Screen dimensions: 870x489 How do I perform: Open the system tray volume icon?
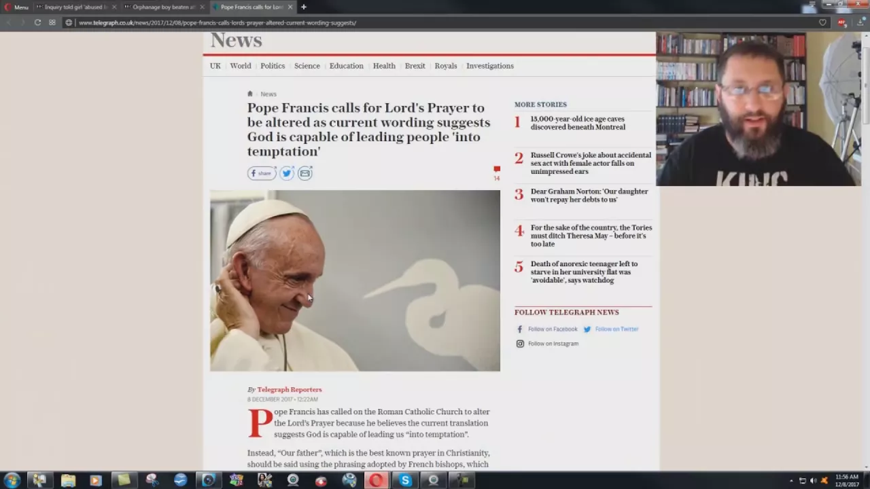813,480
